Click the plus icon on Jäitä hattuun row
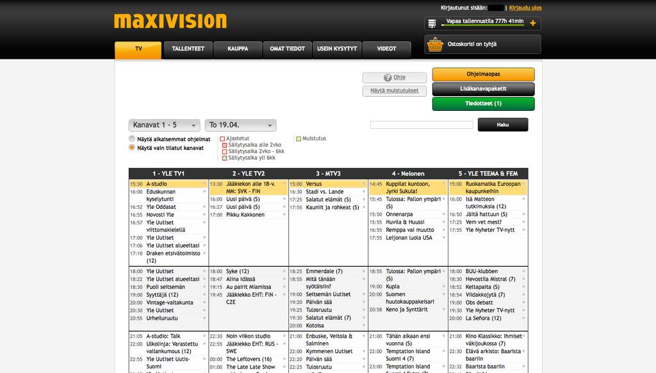656x373 pixels. 524,214
